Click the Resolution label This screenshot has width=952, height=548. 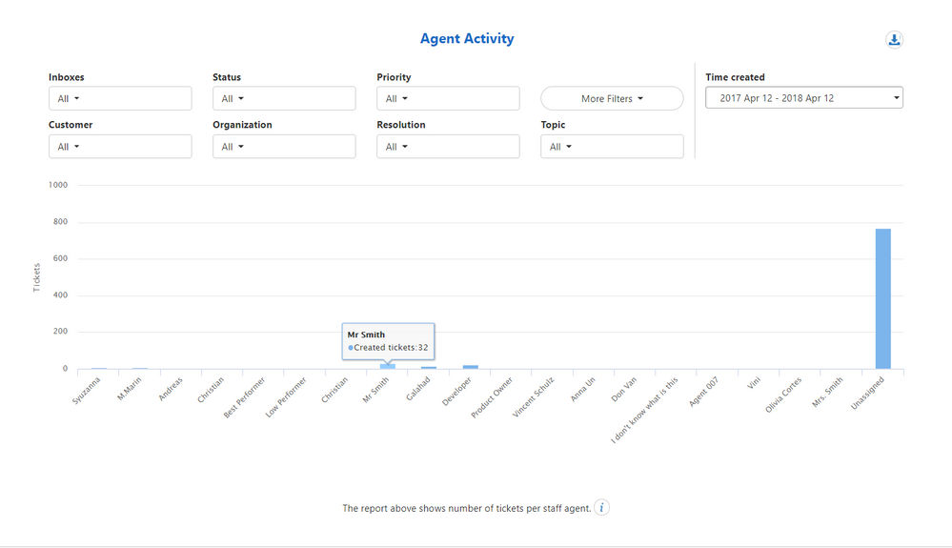(x=400, y=125)
